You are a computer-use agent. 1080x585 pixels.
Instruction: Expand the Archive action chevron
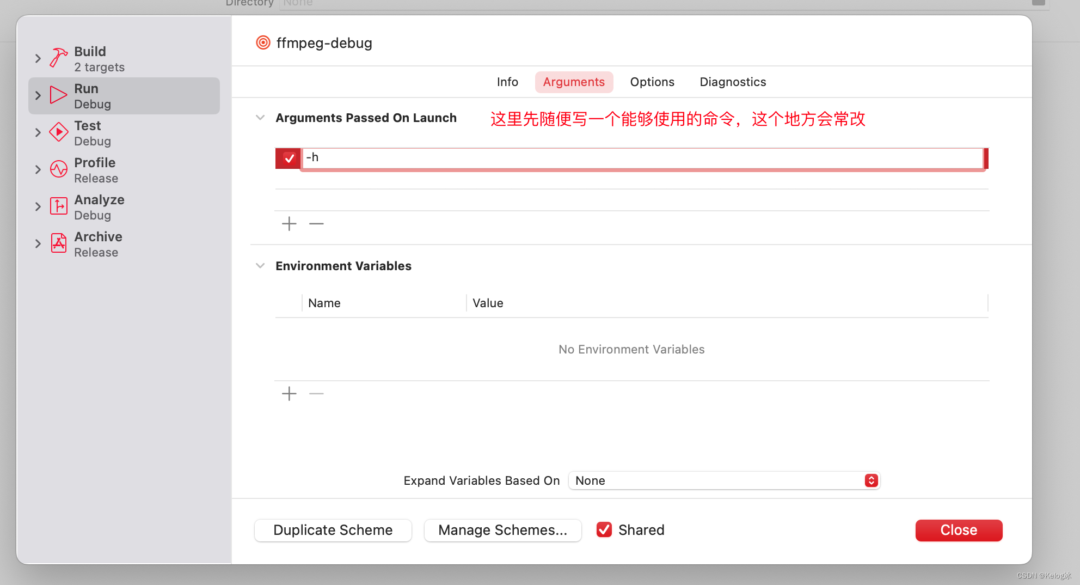point(38,243)
